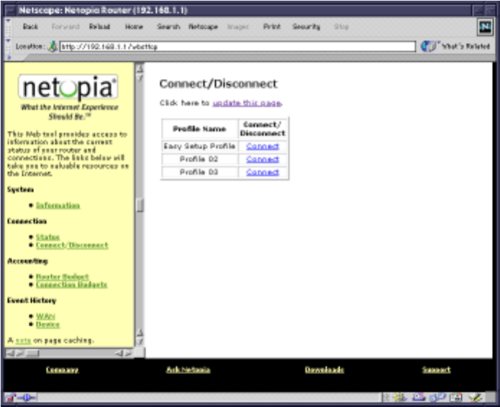500x407 pixels.
Task: Open the Company footer link
Action: 62,370
